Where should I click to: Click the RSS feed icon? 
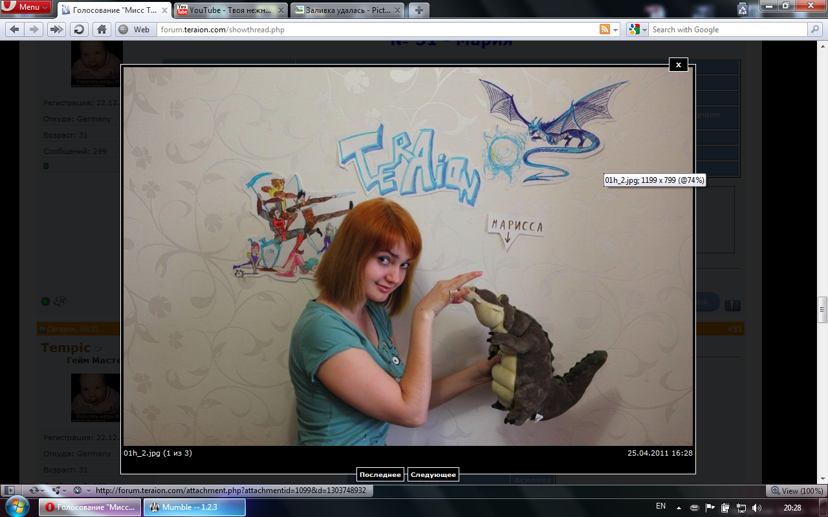point(605,30)
